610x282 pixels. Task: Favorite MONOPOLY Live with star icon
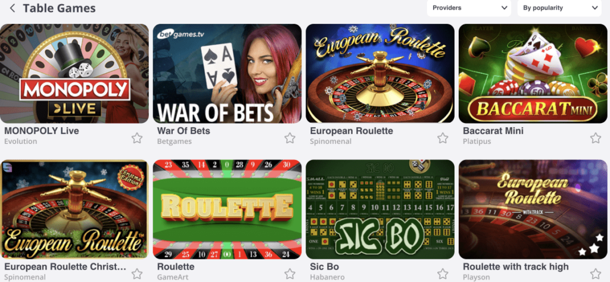[136, 138]
